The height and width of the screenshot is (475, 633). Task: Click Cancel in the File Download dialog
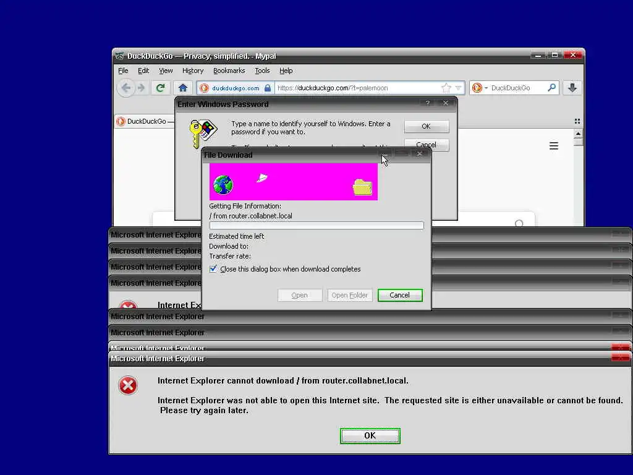[400, 295]
